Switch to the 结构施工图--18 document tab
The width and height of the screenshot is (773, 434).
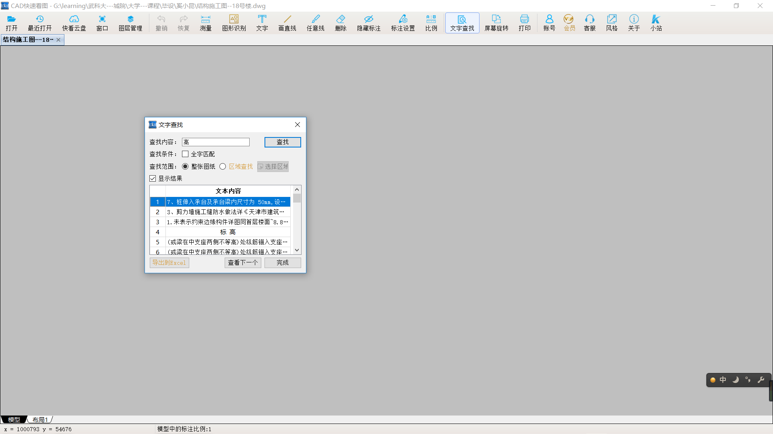coord(28,40)
